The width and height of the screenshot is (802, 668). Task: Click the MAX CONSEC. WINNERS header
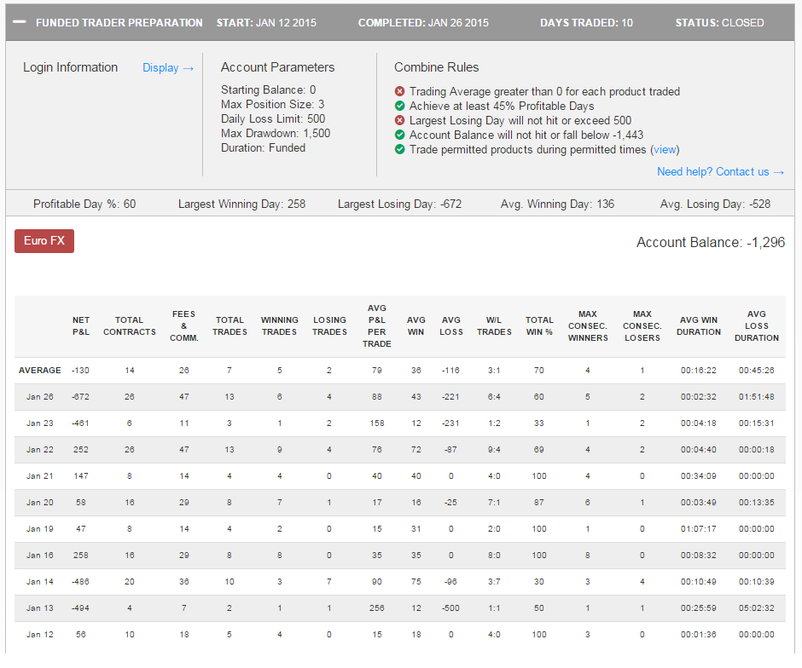pyautogui.click(x=588, y=325)
